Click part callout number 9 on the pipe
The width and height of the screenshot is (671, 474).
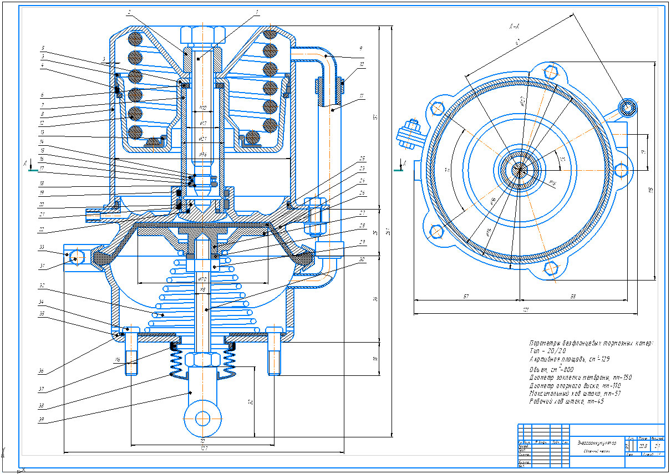[361, 48]
